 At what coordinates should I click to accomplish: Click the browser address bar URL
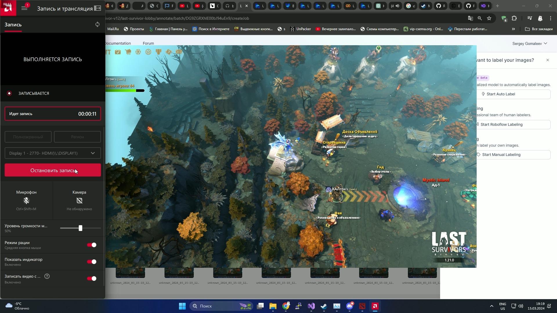click(177, 18)
